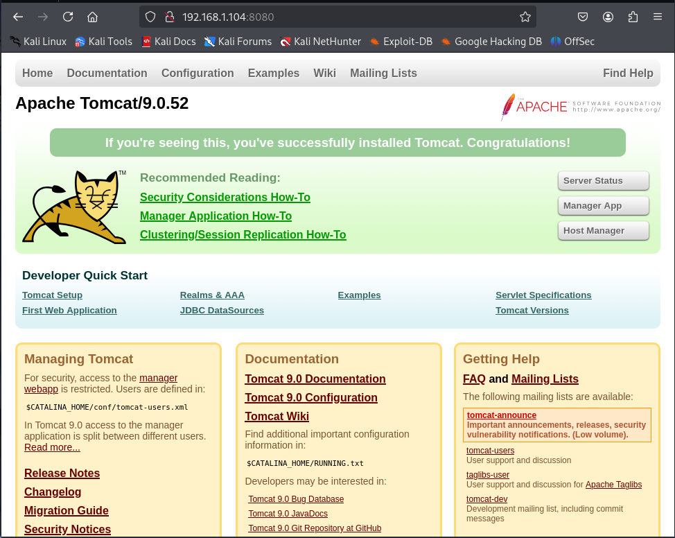Open the Kali NetHunter bookmark
The image size is (675, 538).
[x=320, y=42]
